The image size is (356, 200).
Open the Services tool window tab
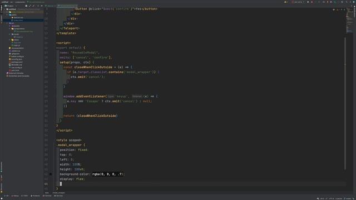click(58, 196)
